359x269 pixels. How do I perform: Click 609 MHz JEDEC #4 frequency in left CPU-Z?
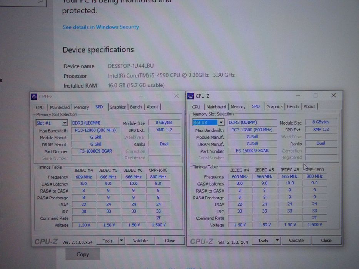pyautogui.click(x=83, y=177)
